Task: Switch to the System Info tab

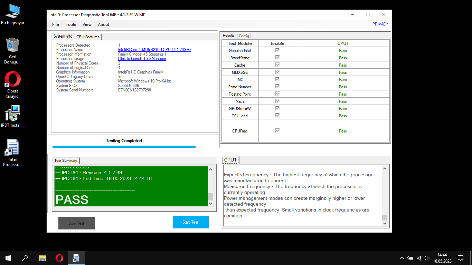Action: (63, 36)
